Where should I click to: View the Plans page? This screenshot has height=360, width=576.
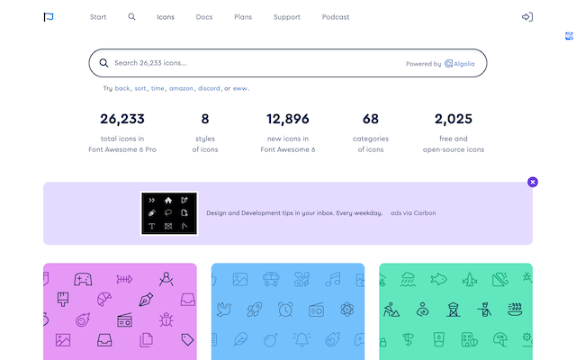coord(243,17)
